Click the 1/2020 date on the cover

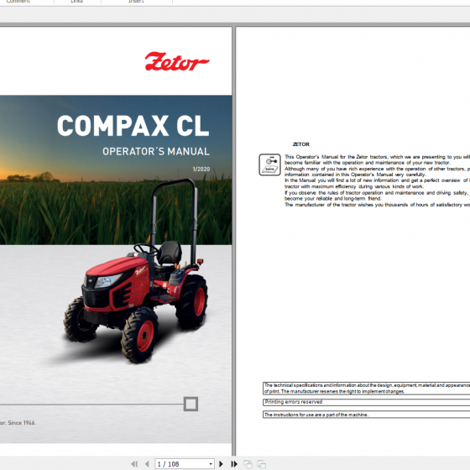click(201, 169)
